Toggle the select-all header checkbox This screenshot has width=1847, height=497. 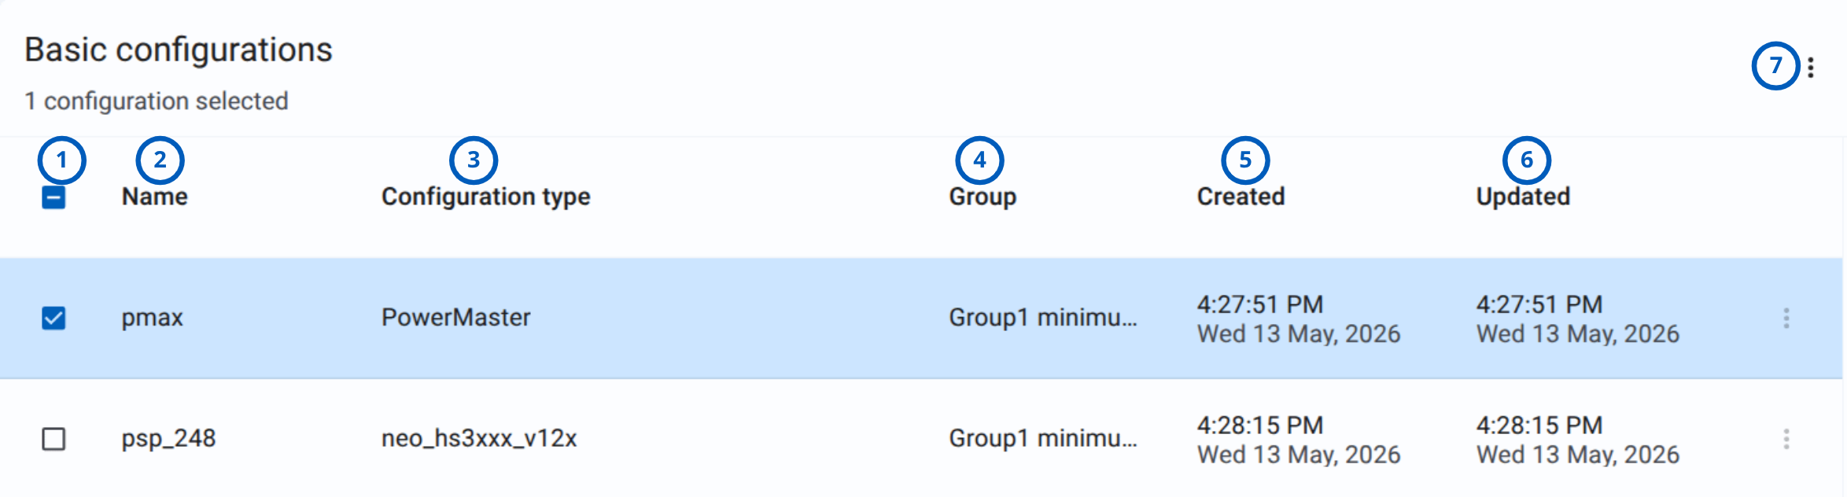(x=53, y=197)
